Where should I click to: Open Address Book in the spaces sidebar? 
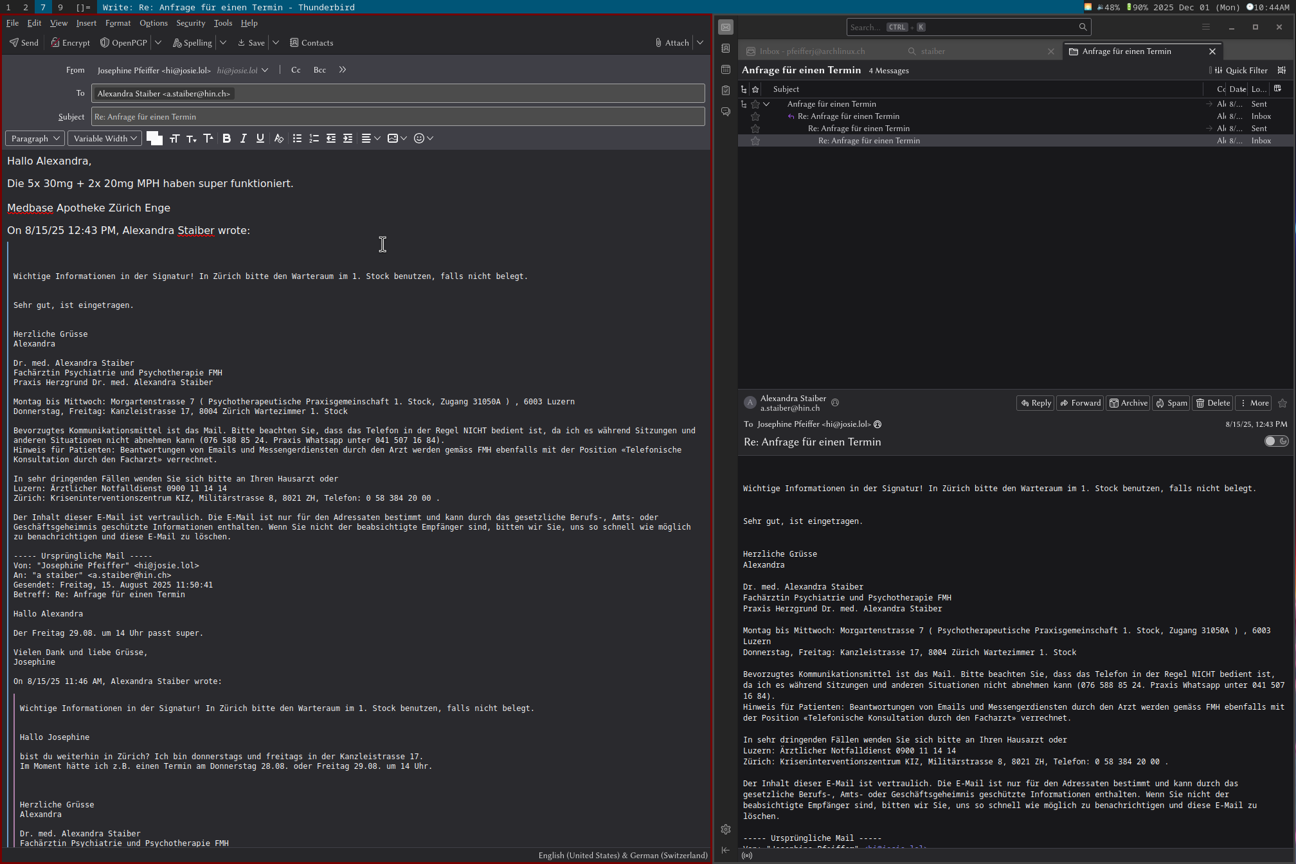tap(726, 48)
